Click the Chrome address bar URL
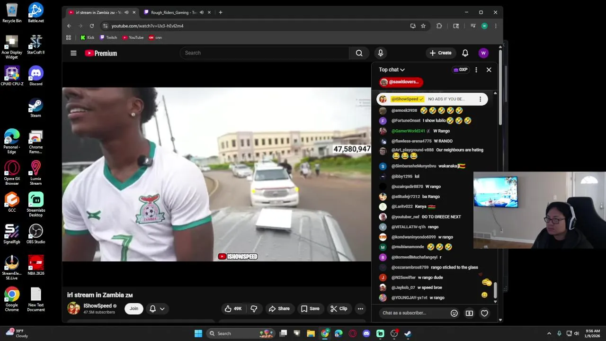This screenshot has width=606, height=341. [147, 26]
